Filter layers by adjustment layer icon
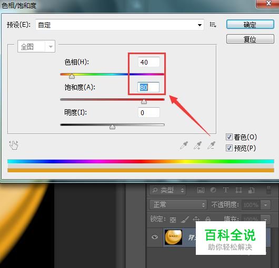 [x=213, y=190]
